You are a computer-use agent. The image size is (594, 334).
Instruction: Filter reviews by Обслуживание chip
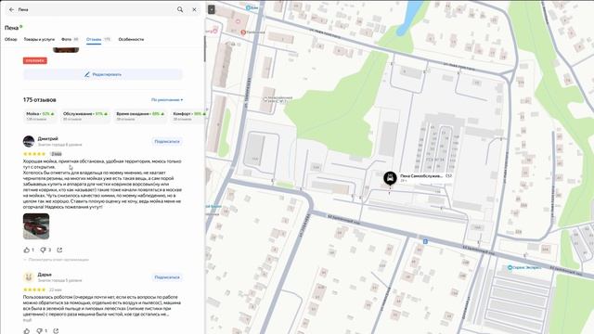pos(85,116)
